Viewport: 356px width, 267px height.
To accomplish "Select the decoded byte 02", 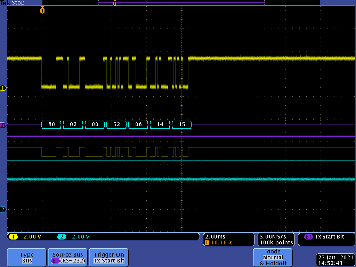I will click(73, 124).
